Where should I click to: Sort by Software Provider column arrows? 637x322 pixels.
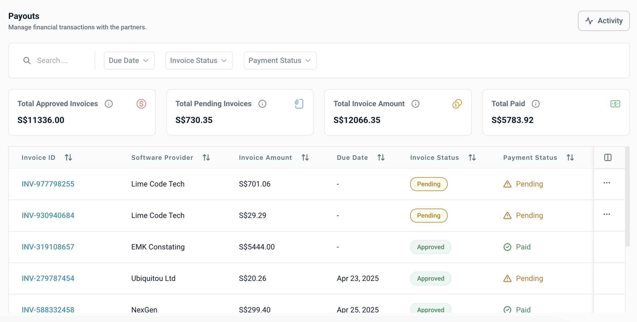click(x=206, y=157)
